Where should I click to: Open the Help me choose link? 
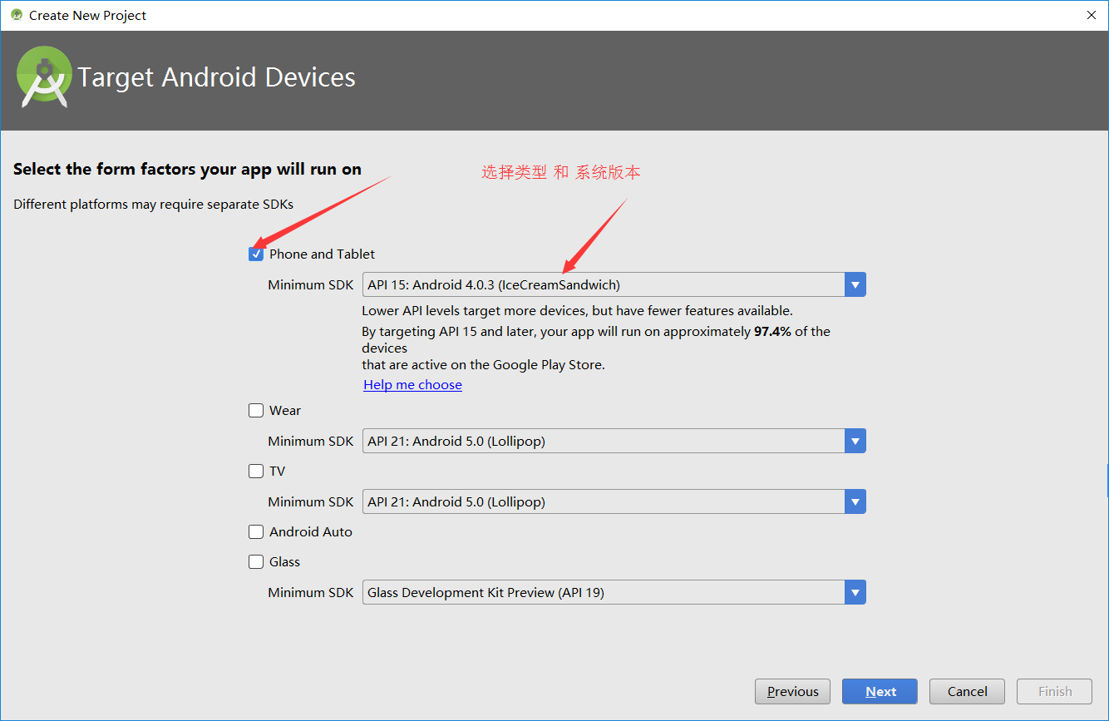413,385
